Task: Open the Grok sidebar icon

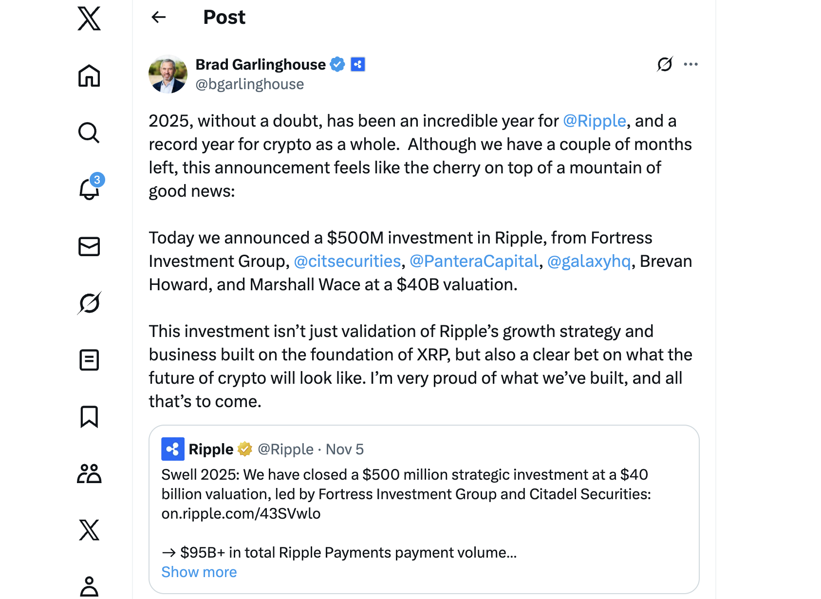Action: pos(89,303)
